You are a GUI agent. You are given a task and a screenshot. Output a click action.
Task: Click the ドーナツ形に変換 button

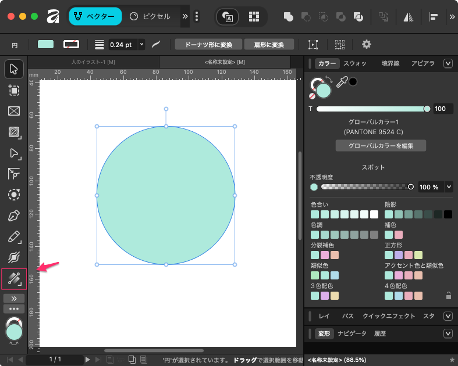(x=208, y=44)
